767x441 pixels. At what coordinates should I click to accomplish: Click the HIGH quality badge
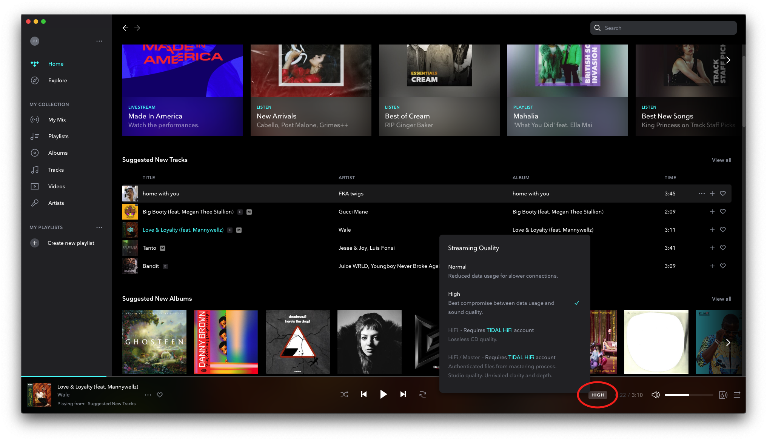[x=598, y=395]
